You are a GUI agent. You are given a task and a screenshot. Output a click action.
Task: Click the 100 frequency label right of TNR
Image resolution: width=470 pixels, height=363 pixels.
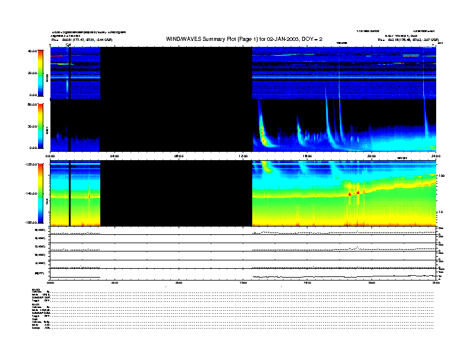pos(442,176)
